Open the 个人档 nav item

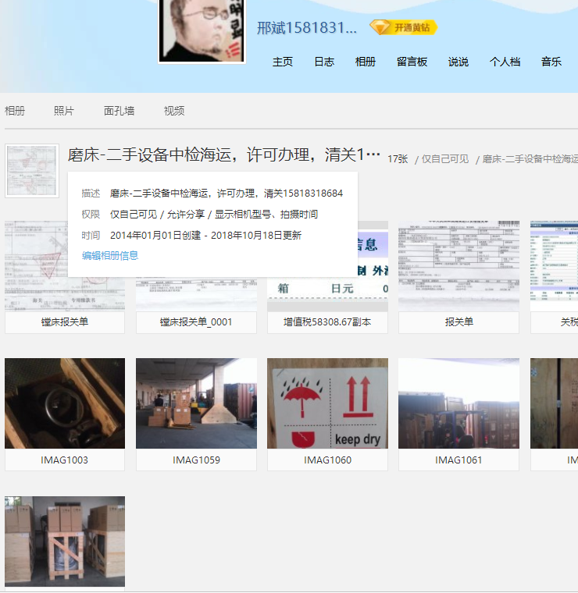tap(505, 62)
